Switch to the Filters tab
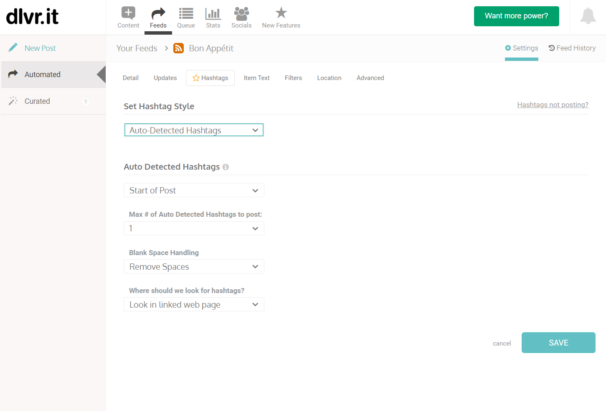 293,78
